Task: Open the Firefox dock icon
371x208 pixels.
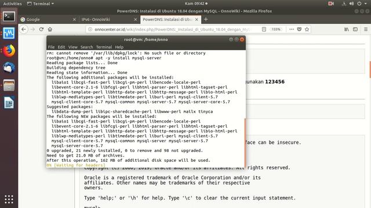Action: click(9, 50)
